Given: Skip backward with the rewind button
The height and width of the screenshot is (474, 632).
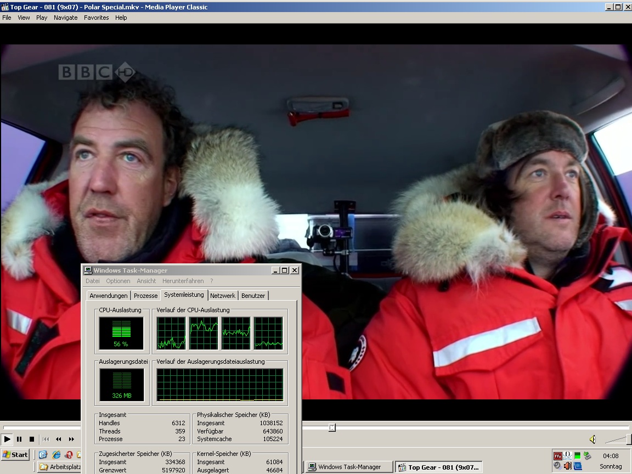Looking at the screenshot, I should coord(58,439).
